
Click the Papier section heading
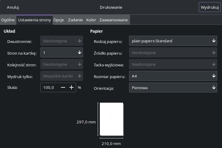pyautogui.click(x=97, y=31)
